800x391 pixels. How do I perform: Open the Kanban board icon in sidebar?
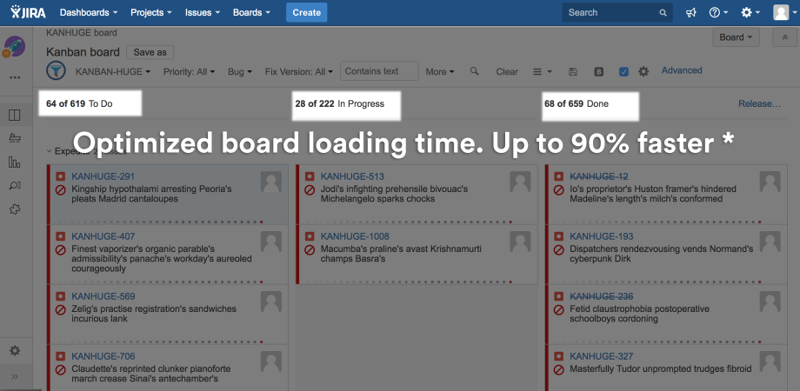pos(14,115)
